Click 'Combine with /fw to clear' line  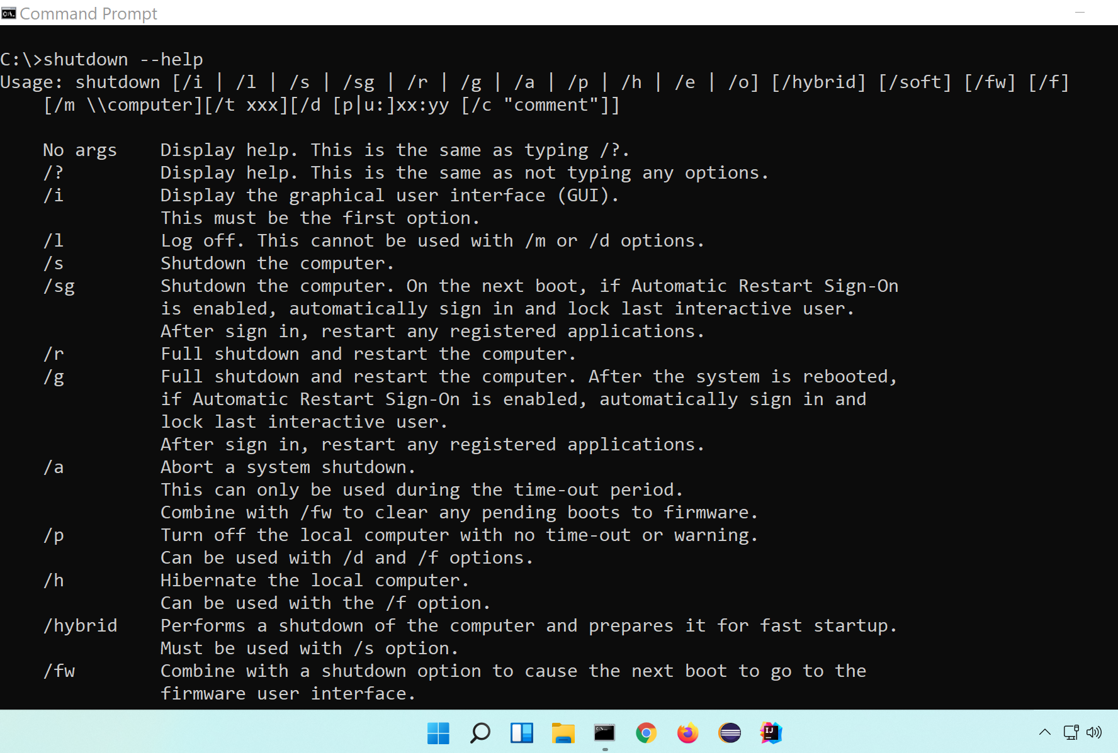(459, 513)
